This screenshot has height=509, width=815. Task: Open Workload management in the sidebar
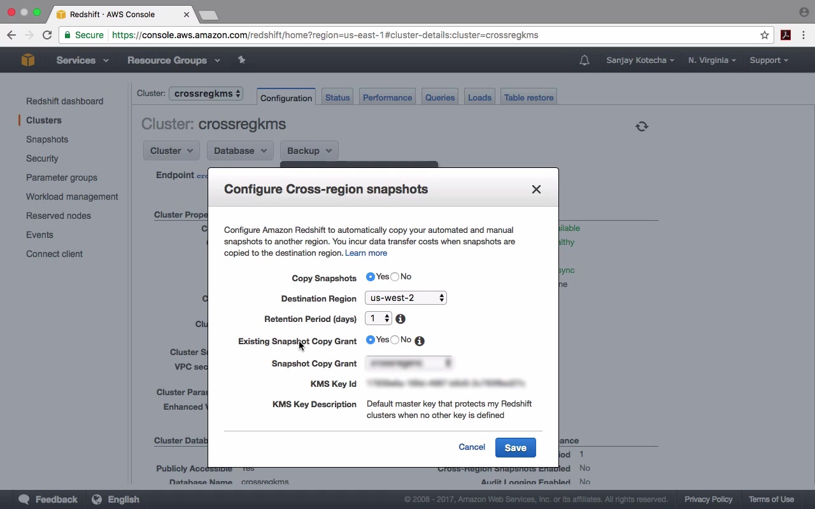point(72,197)
